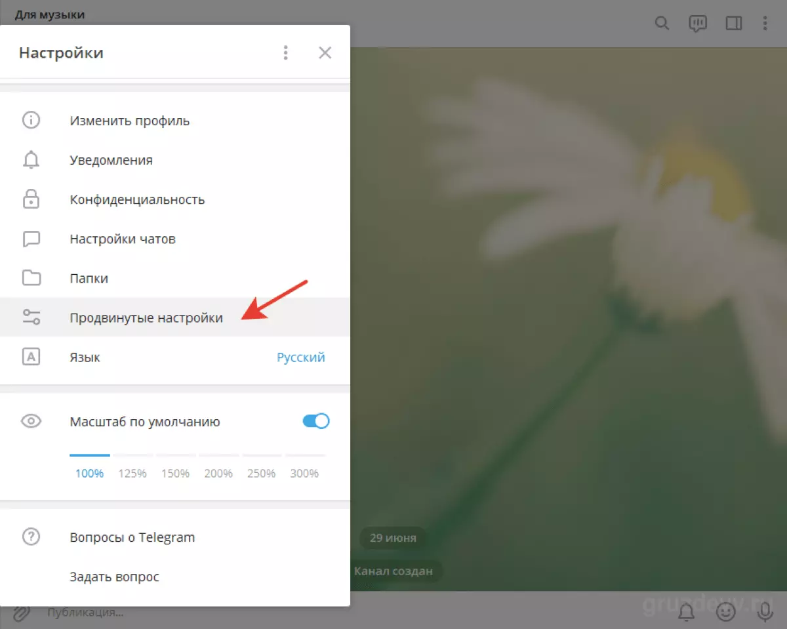787x629 pixels.
Task: Open Изменить профиль
Action: (x=175, y=121)
